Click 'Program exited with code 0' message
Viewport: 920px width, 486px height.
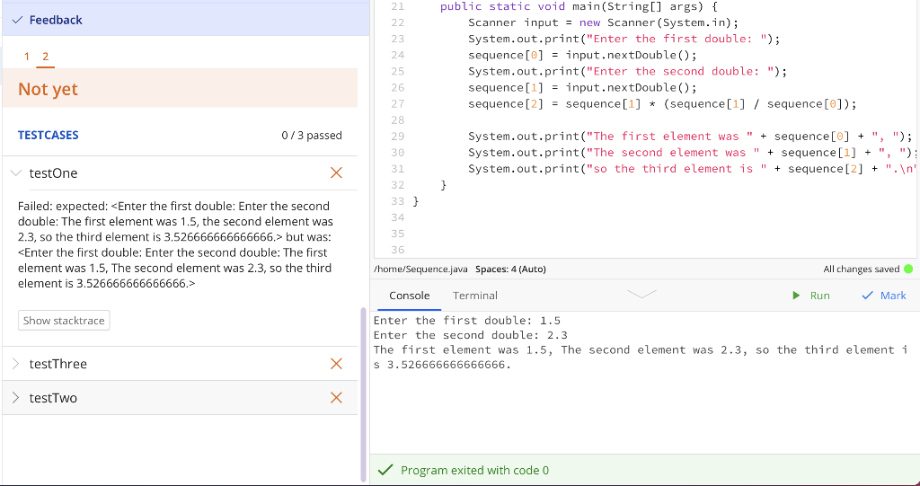click(474, 470)
